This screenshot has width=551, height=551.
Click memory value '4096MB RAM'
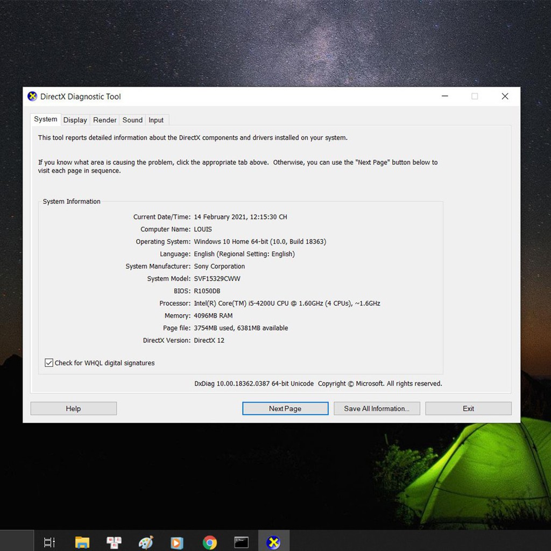tap(213, 315)
